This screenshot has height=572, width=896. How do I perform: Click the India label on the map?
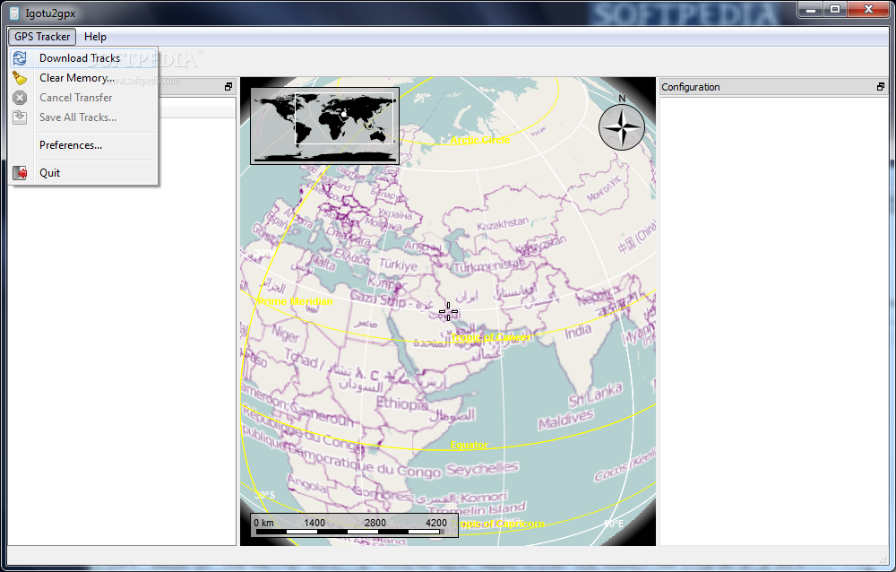[578, 331]
